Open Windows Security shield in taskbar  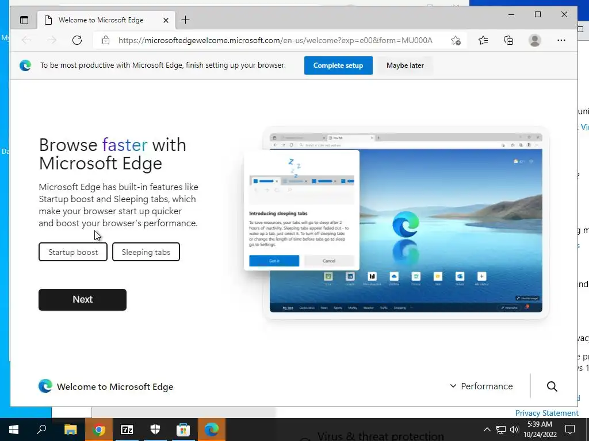click(x=155, y=430)
